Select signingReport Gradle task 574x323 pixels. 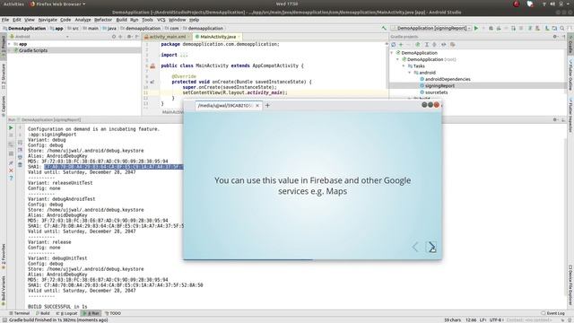pos(439,86)
